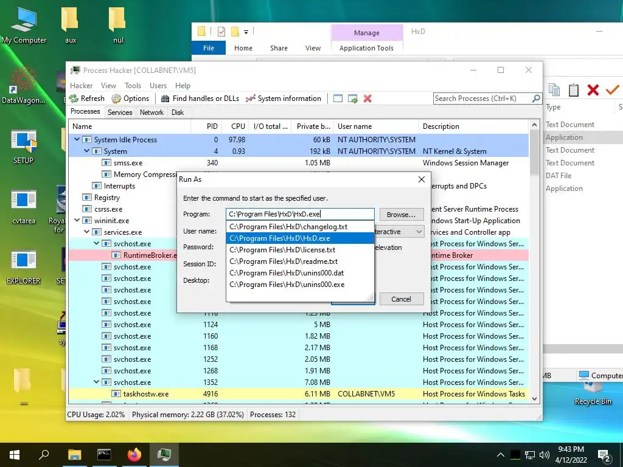The height and width of the screenshot is (467, 623).
Task: Open the Tools menu
Action: (x=133, y=85)
